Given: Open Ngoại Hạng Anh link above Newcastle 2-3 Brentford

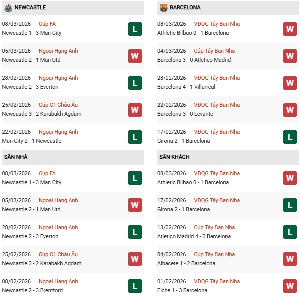Looking at the screenshot, I should [59, 281].
